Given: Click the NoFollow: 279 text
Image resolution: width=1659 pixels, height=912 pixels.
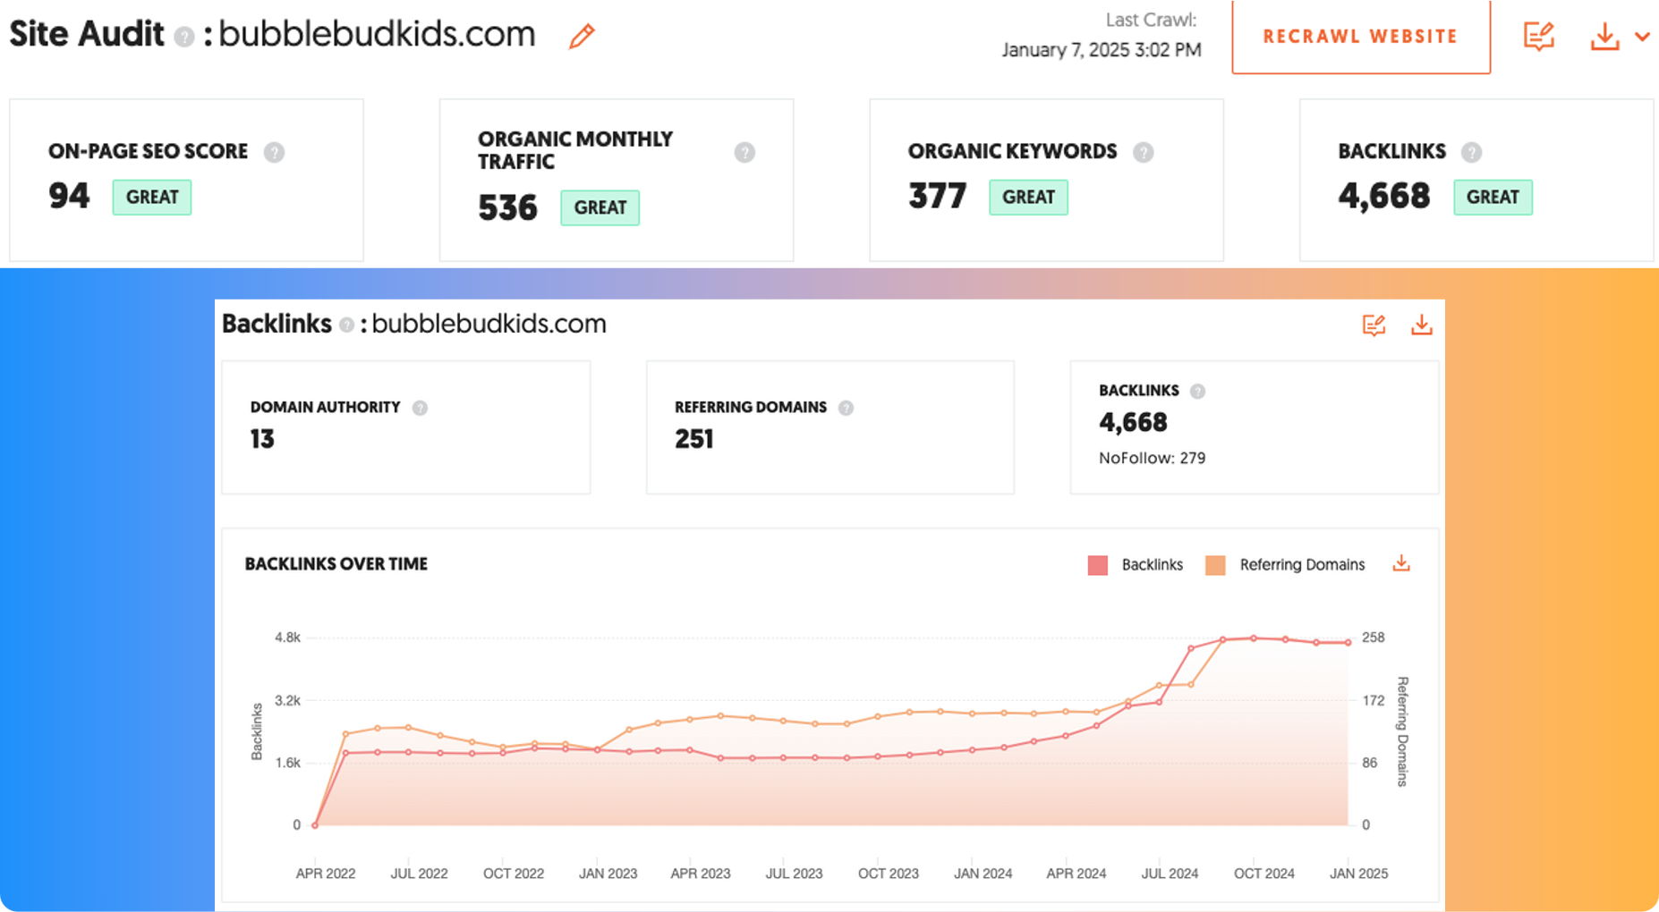Looking at the screenshot, I should coord(1152,458).
